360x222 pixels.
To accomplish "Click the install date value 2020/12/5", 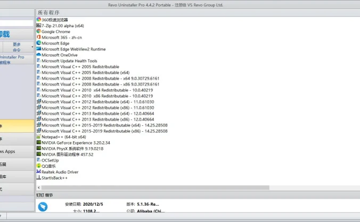I will (x=93, y=204).
